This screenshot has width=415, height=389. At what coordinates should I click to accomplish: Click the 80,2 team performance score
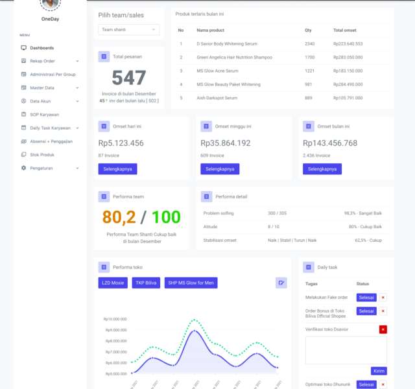(119, 217)
